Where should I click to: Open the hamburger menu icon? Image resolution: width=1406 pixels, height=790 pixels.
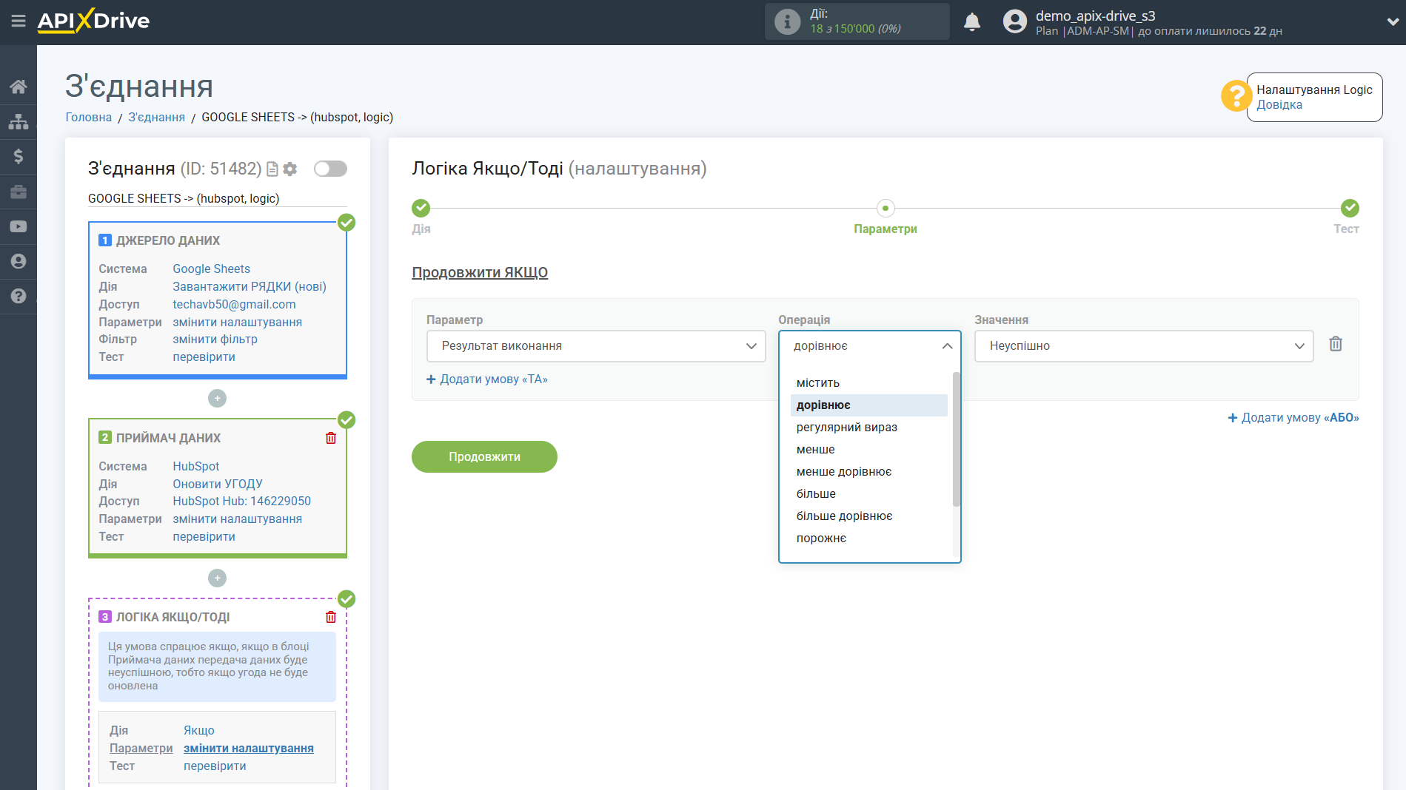coord(19,21)
